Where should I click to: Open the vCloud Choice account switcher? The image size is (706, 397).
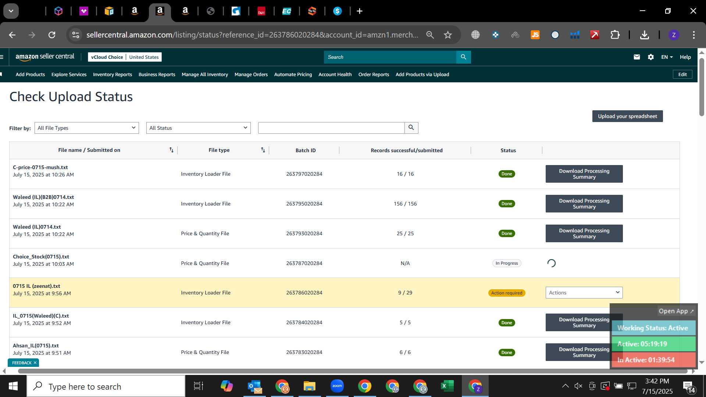pyautogui.click(x=125, y=57)
